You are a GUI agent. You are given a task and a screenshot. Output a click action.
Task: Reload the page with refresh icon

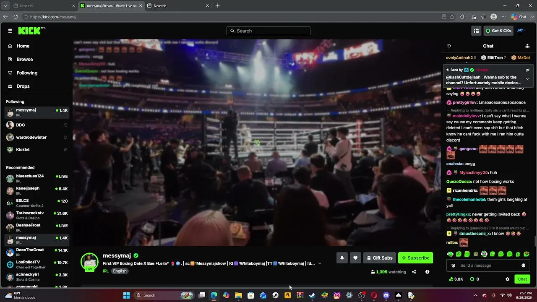[16, 17]
